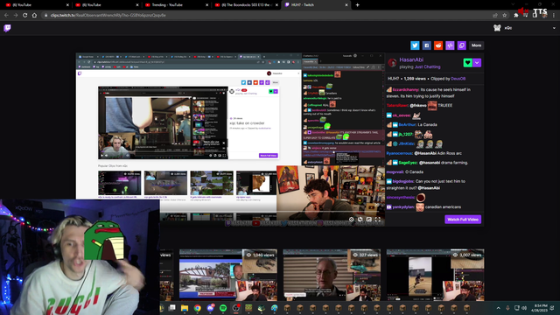The width and height of the screenshot is (560, 315).
Task: Click HasanAbi channel avatar
Action: (x=392, y=63)
